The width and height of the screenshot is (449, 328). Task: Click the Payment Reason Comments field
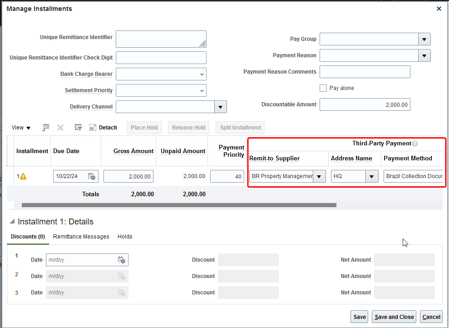pyautogui.click(x=365, y=72)
